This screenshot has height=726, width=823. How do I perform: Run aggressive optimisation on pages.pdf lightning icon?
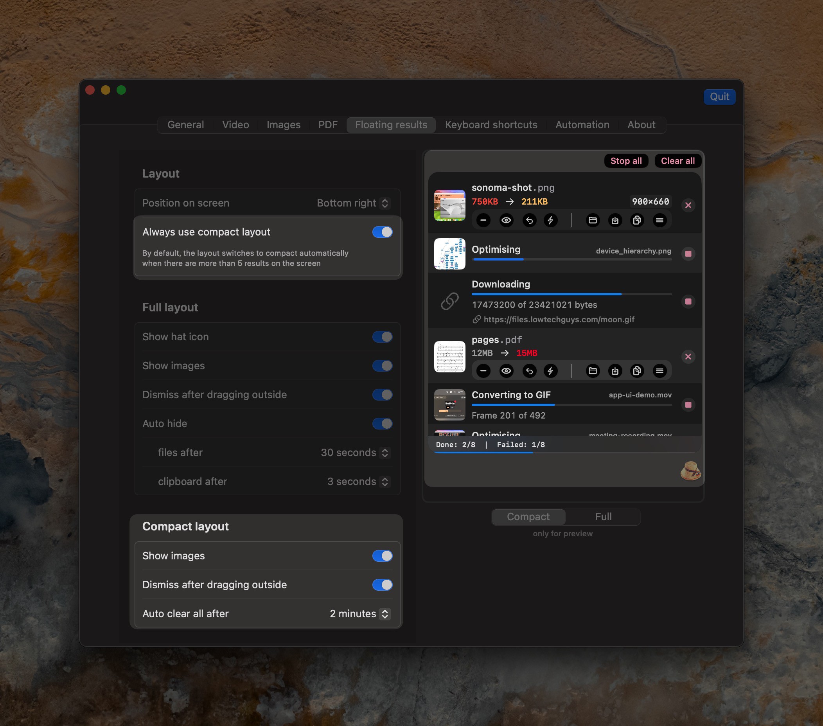coord(551,371)
